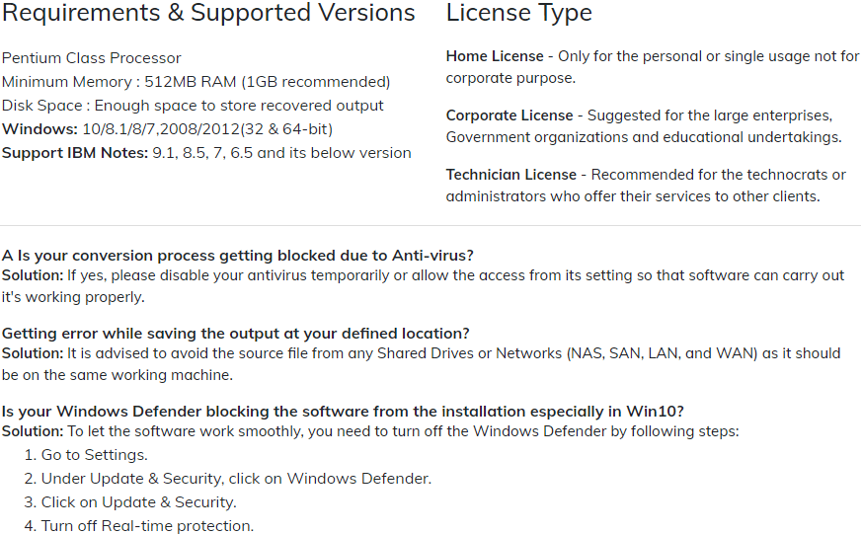Click the Home License bold text

[495, 56]
